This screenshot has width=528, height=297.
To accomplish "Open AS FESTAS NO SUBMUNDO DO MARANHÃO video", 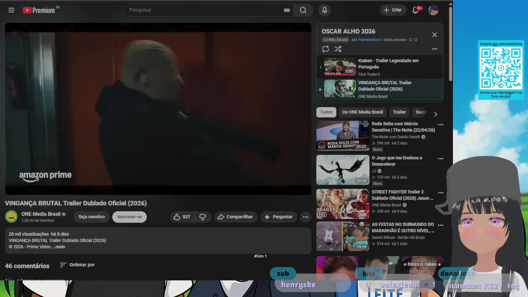I will (x=343, y=236).
